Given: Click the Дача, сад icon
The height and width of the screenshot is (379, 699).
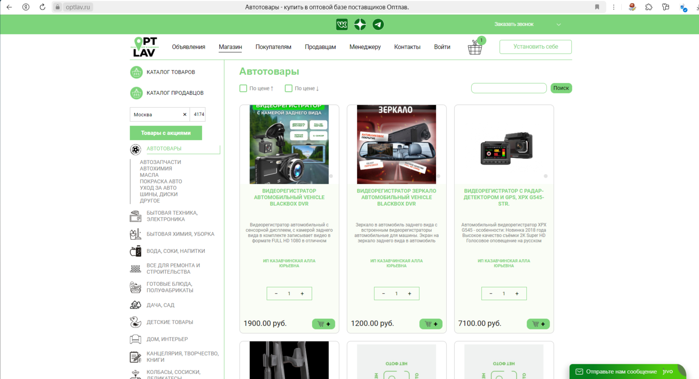Looking at the screenshot, I should coord(135,305).
